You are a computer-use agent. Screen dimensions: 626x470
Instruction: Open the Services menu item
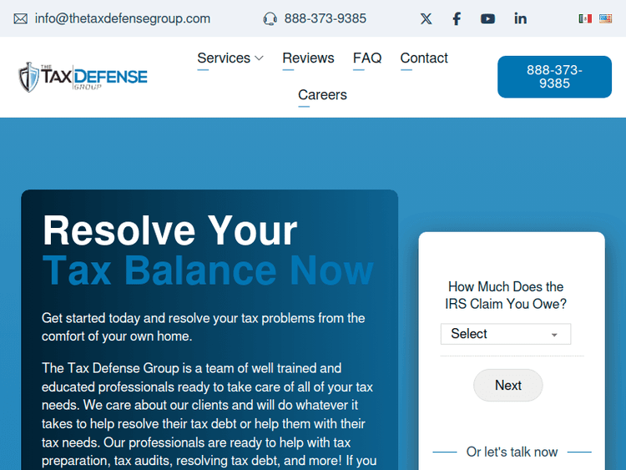[x=224, y=58]
